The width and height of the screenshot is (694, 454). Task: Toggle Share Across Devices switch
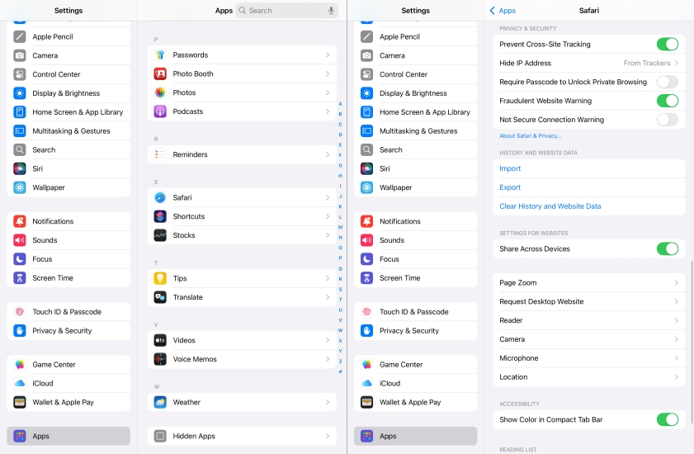point(667,249)
